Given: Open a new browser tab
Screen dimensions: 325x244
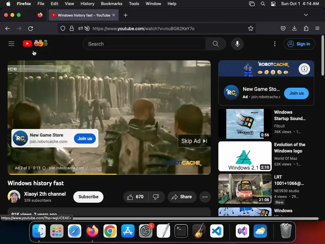Looking at the screenshot, I should pos(125,15).
